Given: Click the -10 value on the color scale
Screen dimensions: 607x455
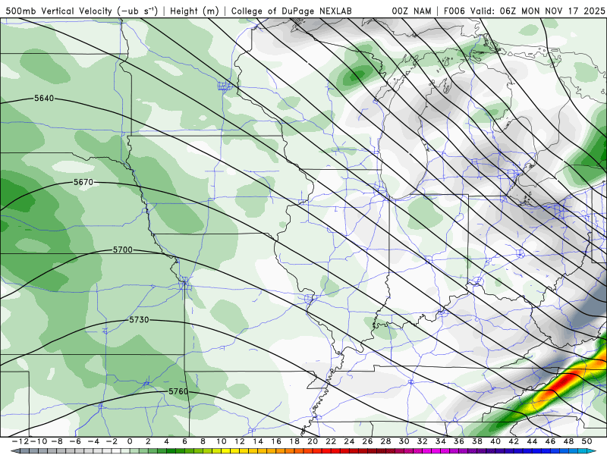Looking at the screenshot, I should [x=39, y=441].
